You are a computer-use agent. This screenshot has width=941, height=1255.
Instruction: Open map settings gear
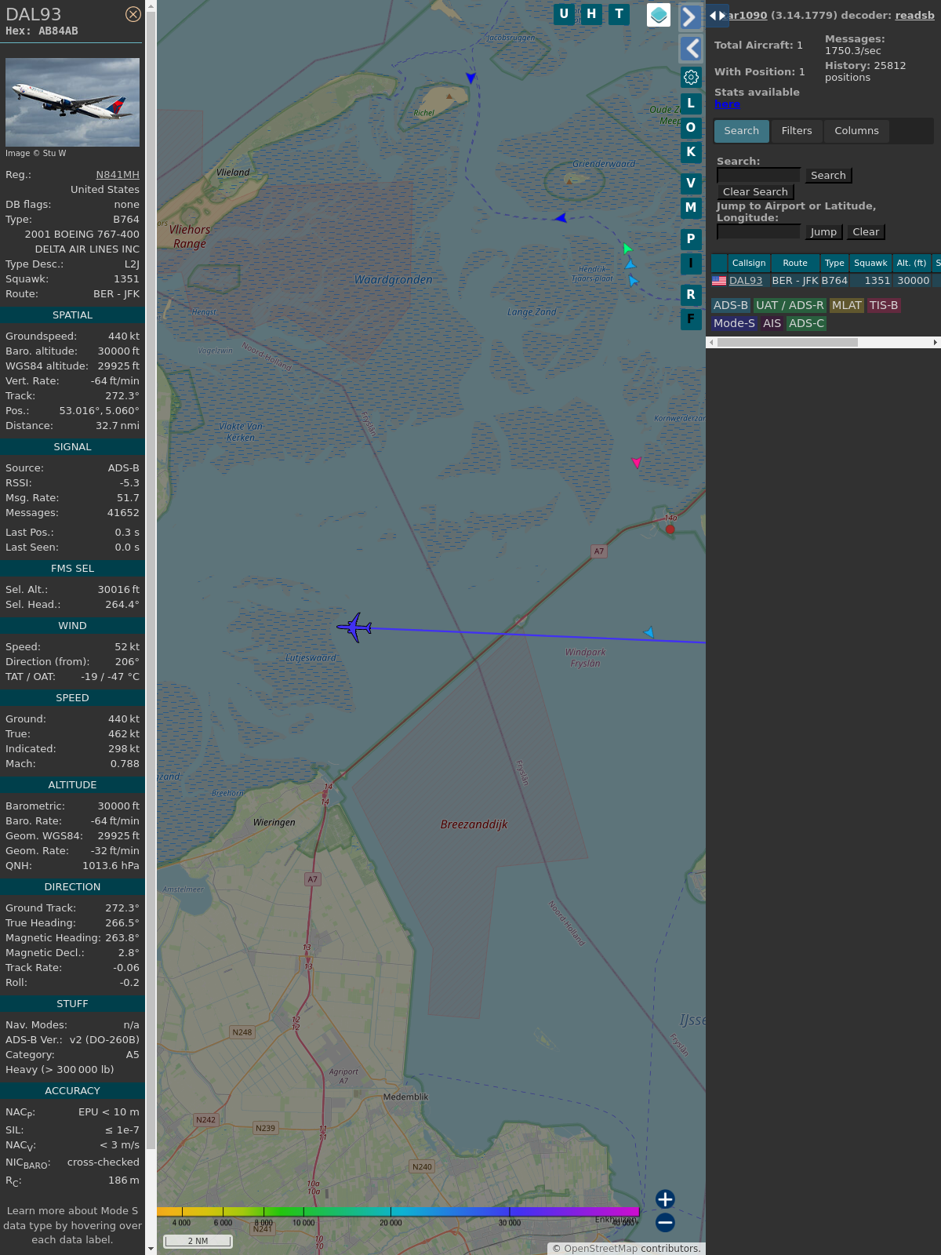(691, 78)
